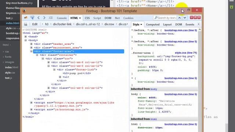This screenshot has width=235, height=132.
Task: Open the main DOM tab
Action: click(x=108, y=18)
